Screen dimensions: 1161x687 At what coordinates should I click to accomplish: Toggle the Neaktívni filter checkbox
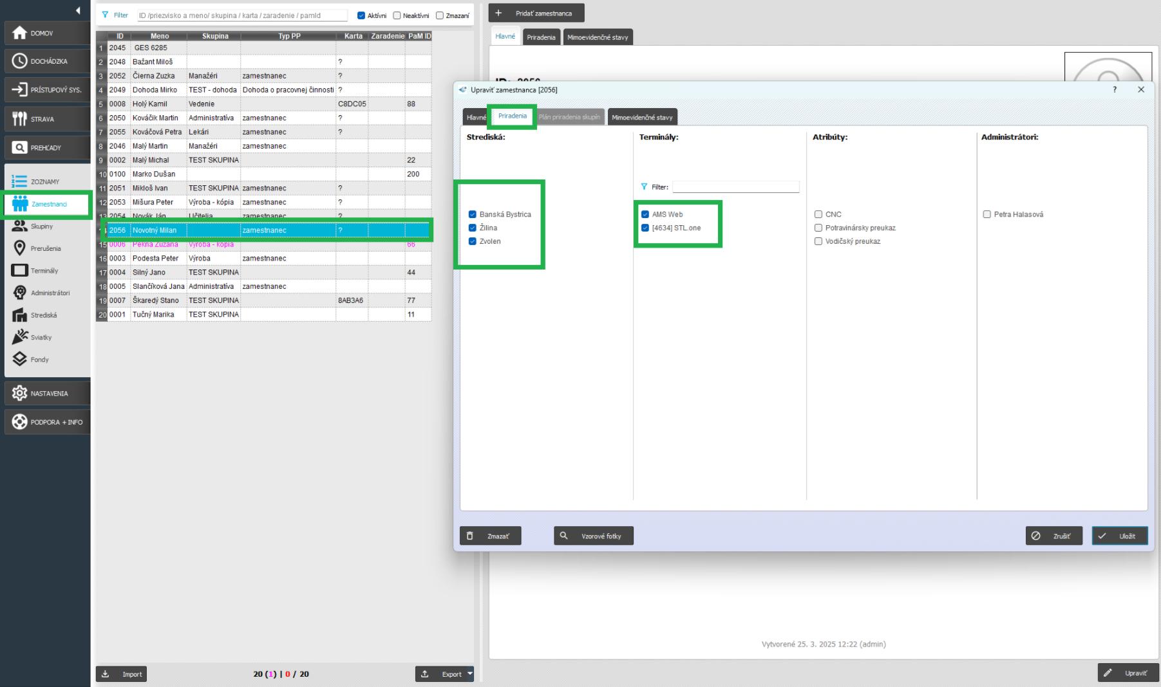tap(397, 15)
